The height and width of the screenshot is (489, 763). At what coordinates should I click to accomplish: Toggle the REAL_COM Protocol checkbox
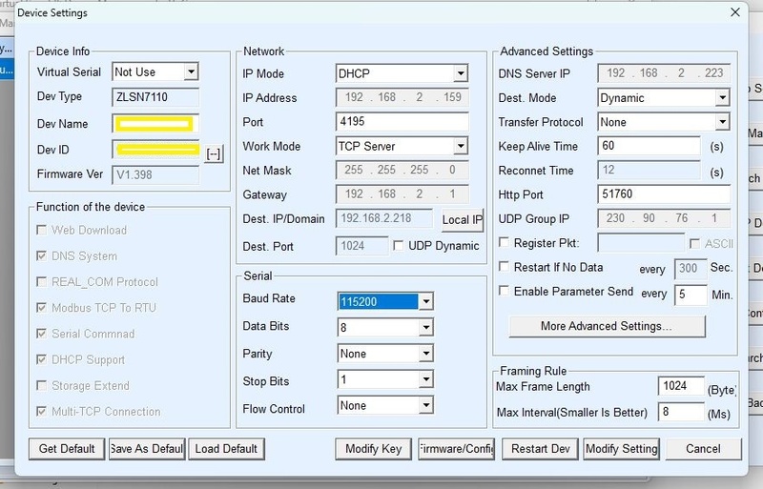coord(42,282)
